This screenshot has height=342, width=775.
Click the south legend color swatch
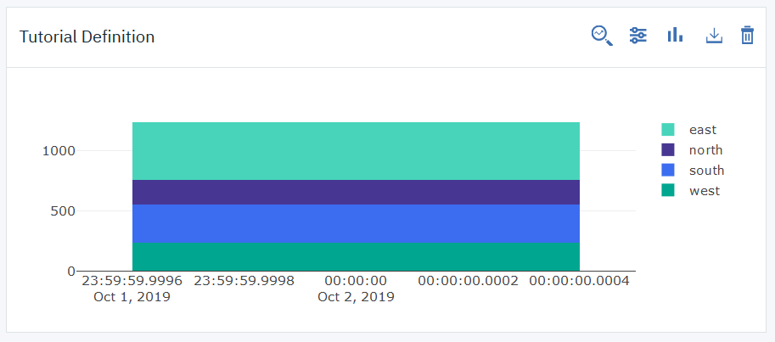click(668, 171)
